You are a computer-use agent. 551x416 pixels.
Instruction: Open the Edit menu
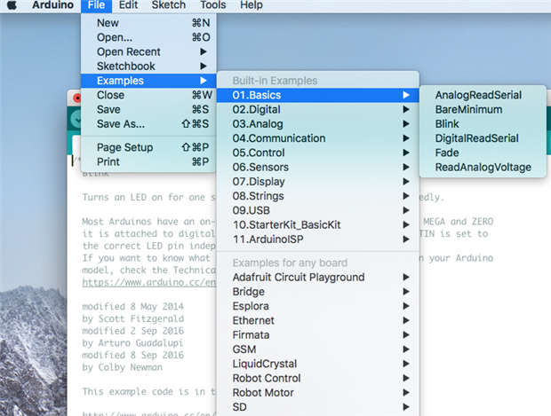click(128, 5)
